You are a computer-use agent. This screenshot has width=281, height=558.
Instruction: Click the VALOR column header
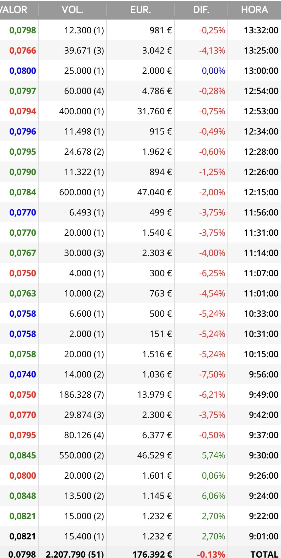pyautogui.click(x=15, y=10)
